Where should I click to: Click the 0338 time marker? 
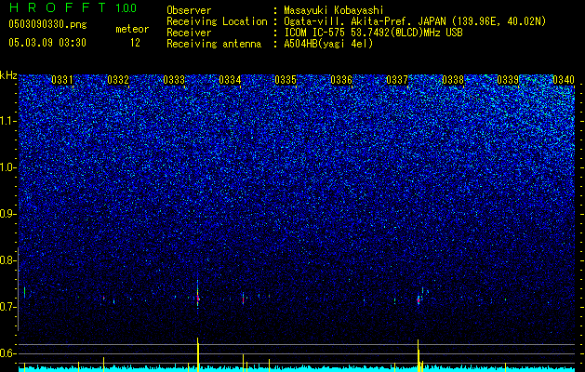click(x=453, y=80)
